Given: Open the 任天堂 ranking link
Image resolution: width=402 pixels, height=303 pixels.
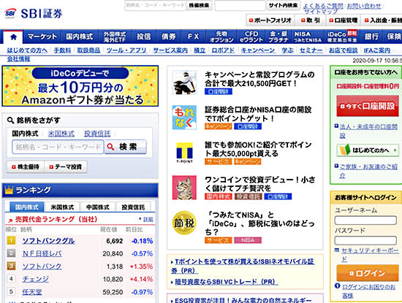Looking at the screenshot, I should point(32,292).
